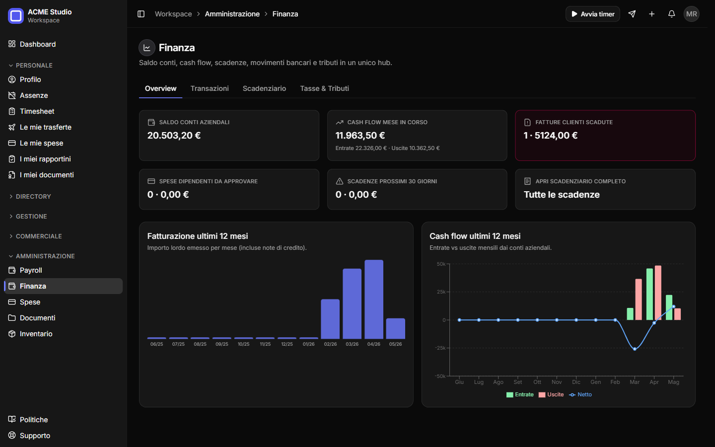The image size is (715, 447).
Task: Open the MR user avatar
Action: (691, 14)
